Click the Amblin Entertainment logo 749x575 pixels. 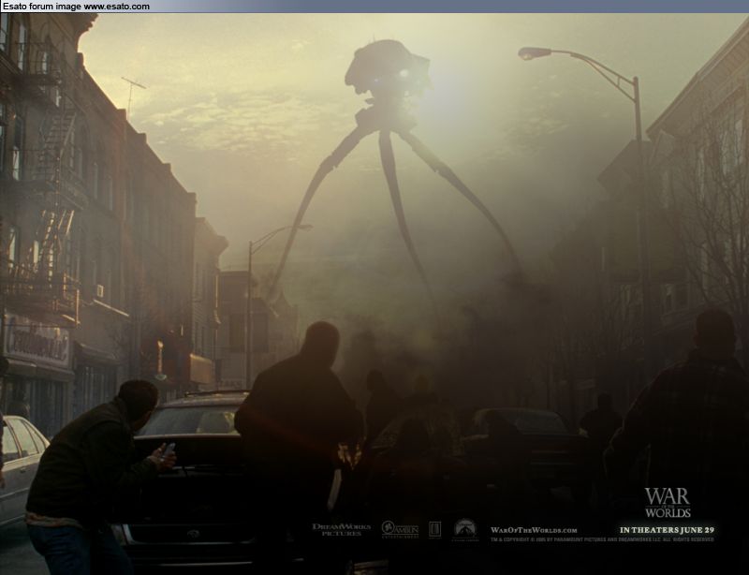point(400,529)
